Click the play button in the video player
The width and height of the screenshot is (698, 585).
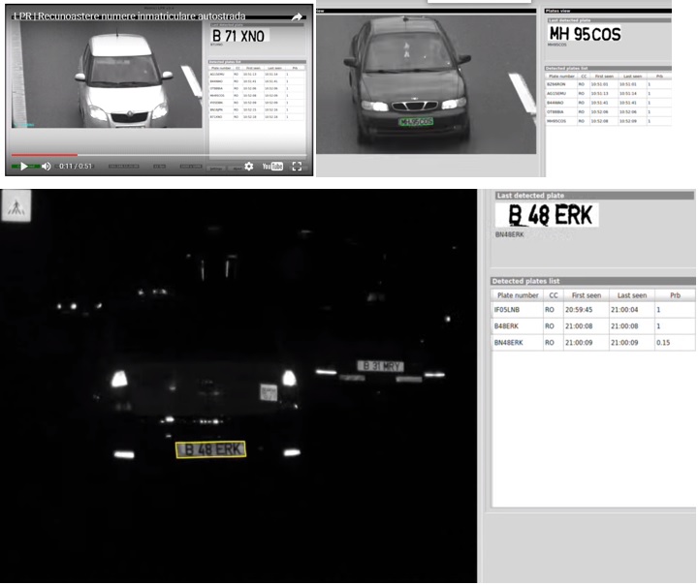pos(23,167)
